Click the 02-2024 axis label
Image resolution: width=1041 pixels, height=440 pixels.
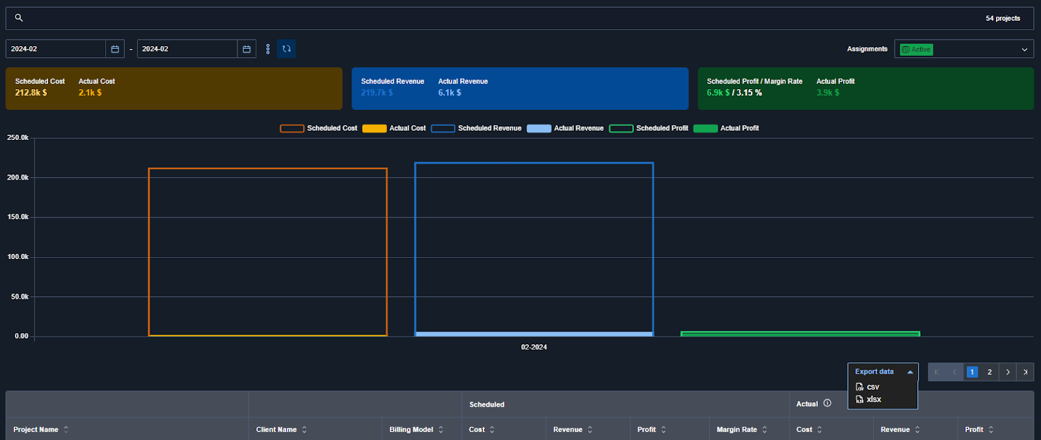click(534, 347)
